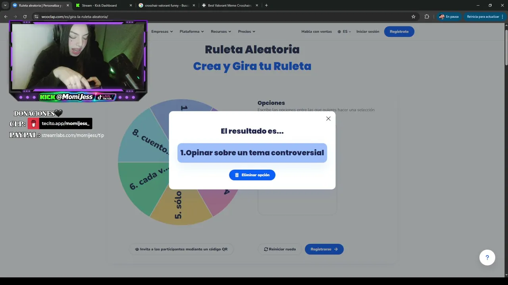Go back to the previous page
This screenshot has height=285, width=508.
(6, 17)
